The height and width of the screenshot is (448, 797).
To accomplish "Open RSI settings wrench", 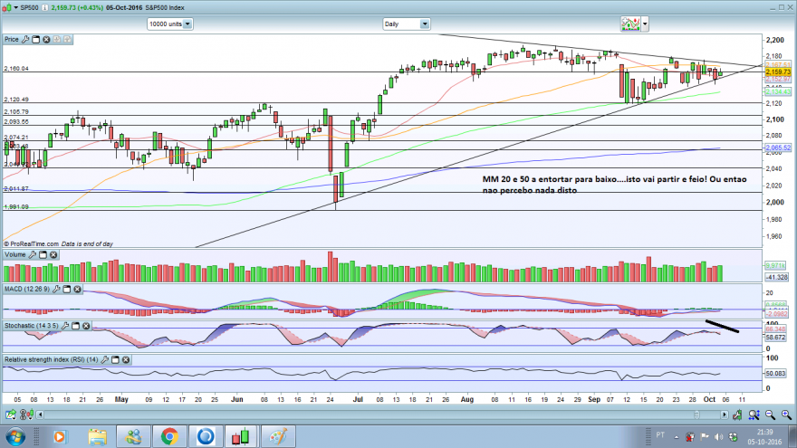I will click(x=105, y=359).
